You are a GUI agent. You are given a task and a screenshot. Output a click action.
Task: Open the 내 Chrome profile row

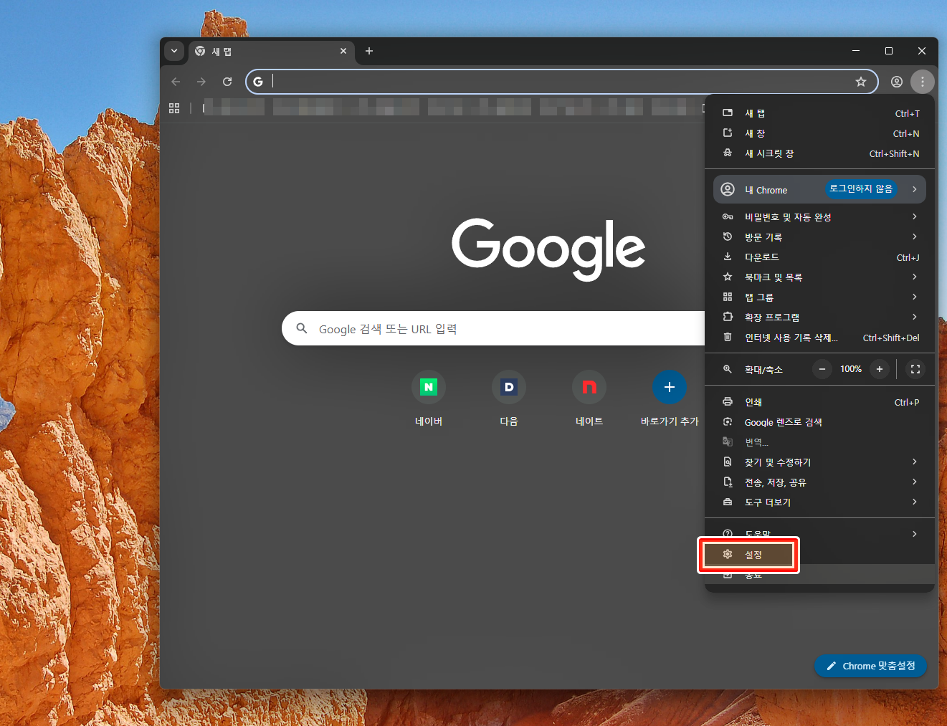pos(819,189)
